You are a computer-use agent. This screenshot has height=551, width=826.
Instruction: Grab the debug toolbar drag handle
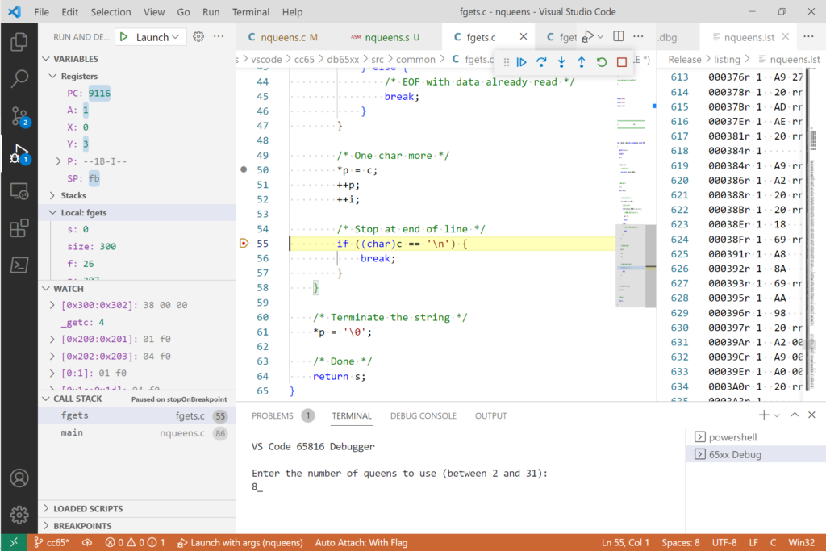507,62
